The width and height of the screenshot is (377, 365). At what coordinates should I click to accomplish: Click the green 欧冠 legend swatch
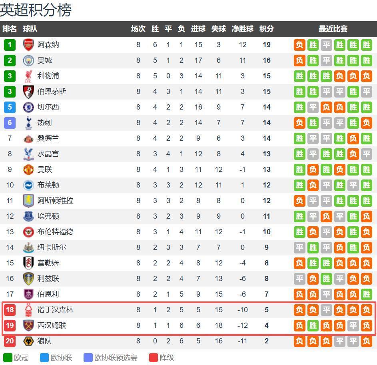click(8, 357)
